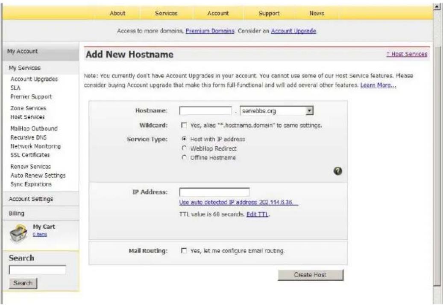Open the cart items link
Screen dimensions: 443x305
40,235
